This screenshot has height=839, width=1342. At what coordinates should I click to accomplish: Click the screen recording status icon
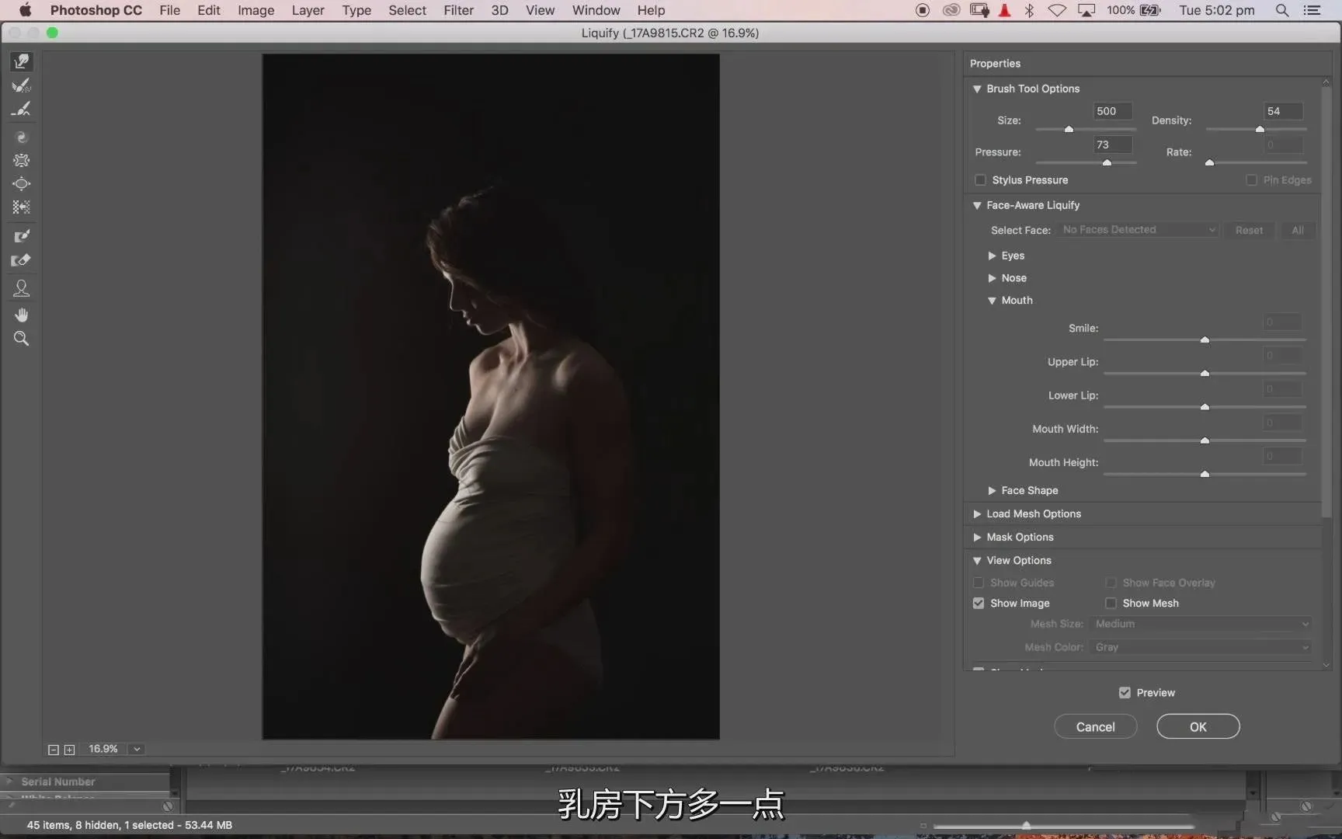tap(923, 10)
